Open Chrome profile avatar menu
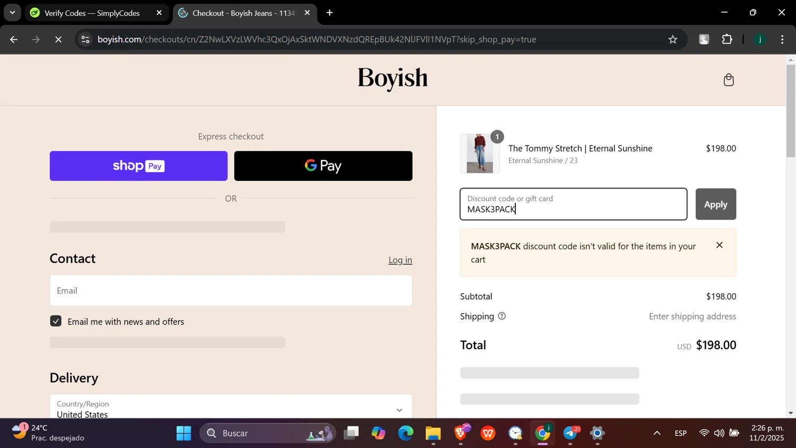796x448 pixels. pyautogui.click(x=760, y=39)
